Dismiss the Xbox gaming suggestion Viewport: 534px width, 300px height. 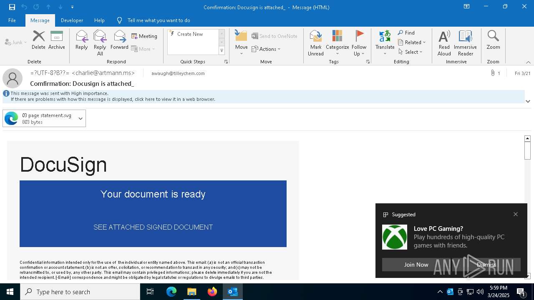(486, 265)
